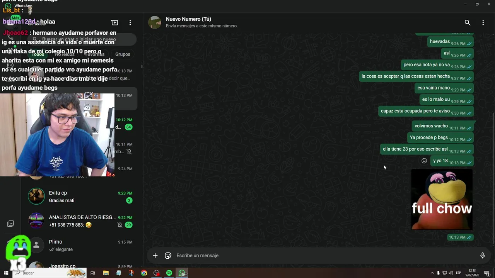Open the ANALISTAS DE ALTO RIESG group chat

click(82, 221)
